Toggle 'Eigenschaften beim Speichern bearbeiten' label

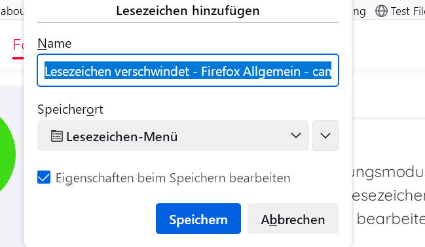173,178
